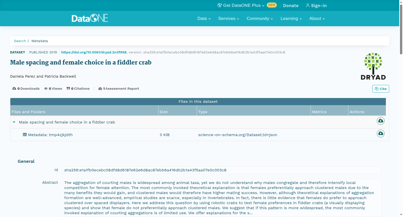Screen dimensions: 403x217
Task: Click the person icon beside Sign-in
Action: (308, 5)
